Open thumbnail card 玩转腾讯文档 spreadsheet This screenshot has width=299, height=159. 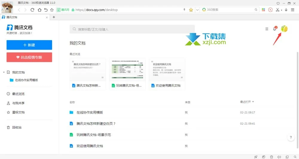coord(127,74)
